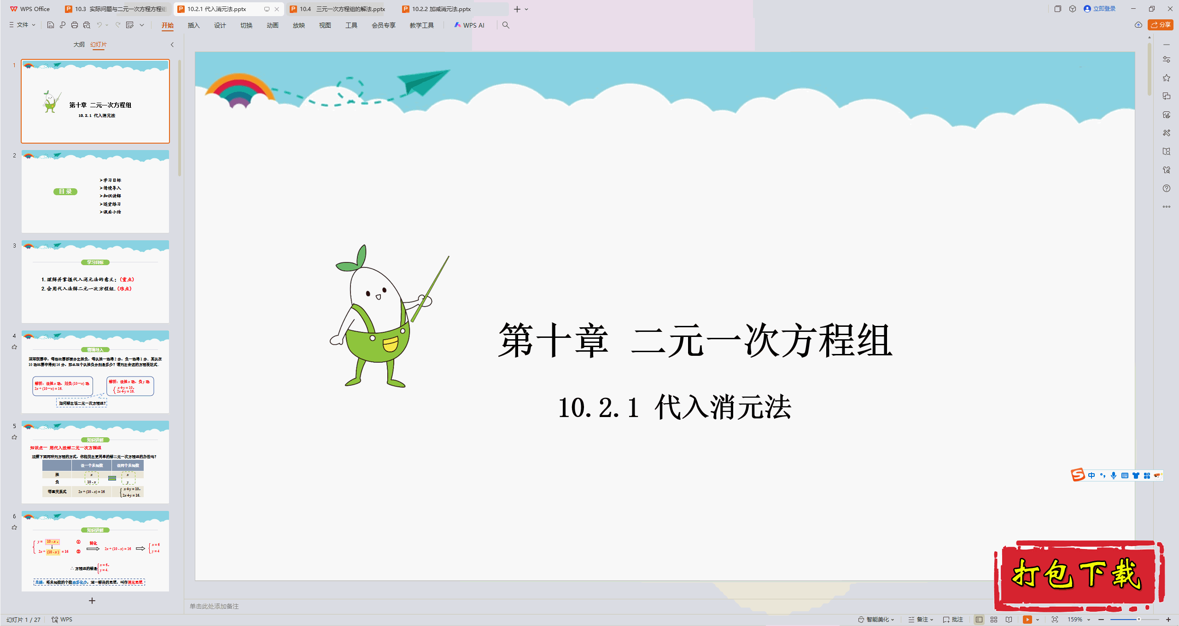Click the main editor vertical scrollbar
1179x626 pixels.
point(1150,69)
